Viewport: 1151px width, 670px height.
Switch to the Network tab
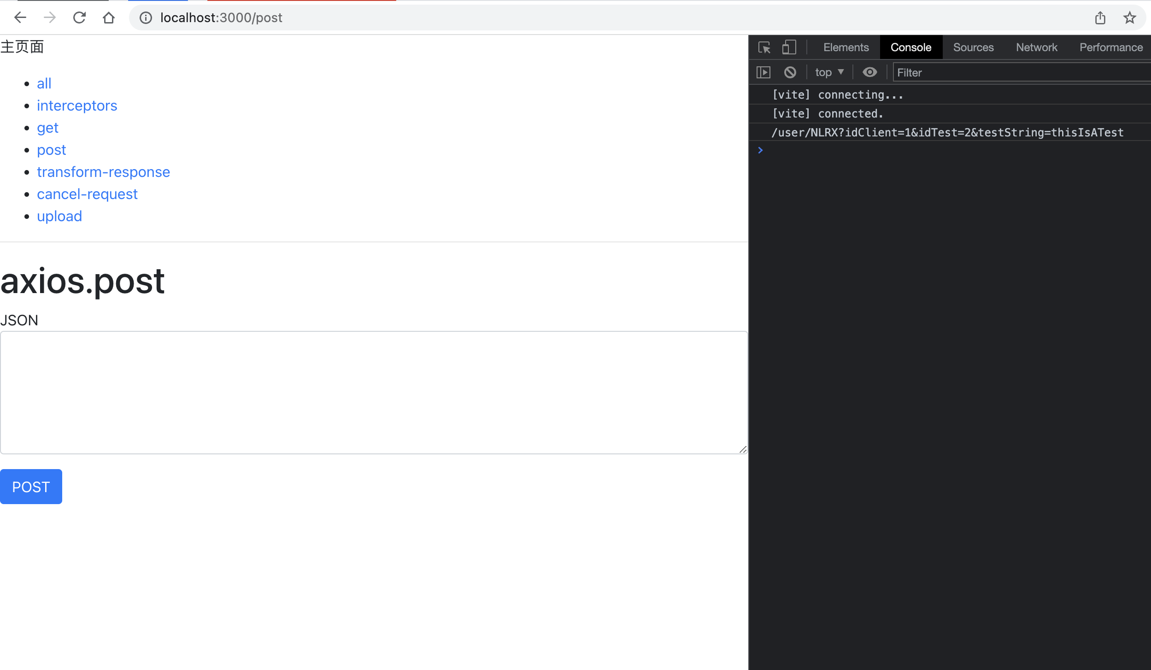coord(1036,47)
